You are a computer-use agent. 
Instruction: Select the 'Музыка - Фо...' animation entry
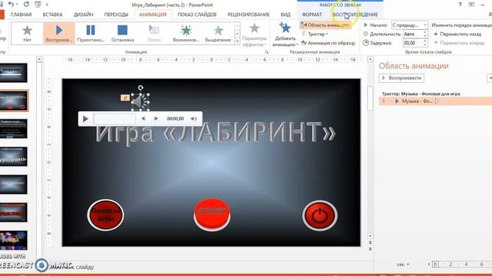pos(436,101)
